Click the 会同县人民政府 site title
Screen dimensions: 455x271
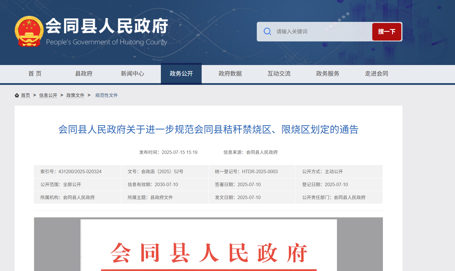(x=107, y=26)
